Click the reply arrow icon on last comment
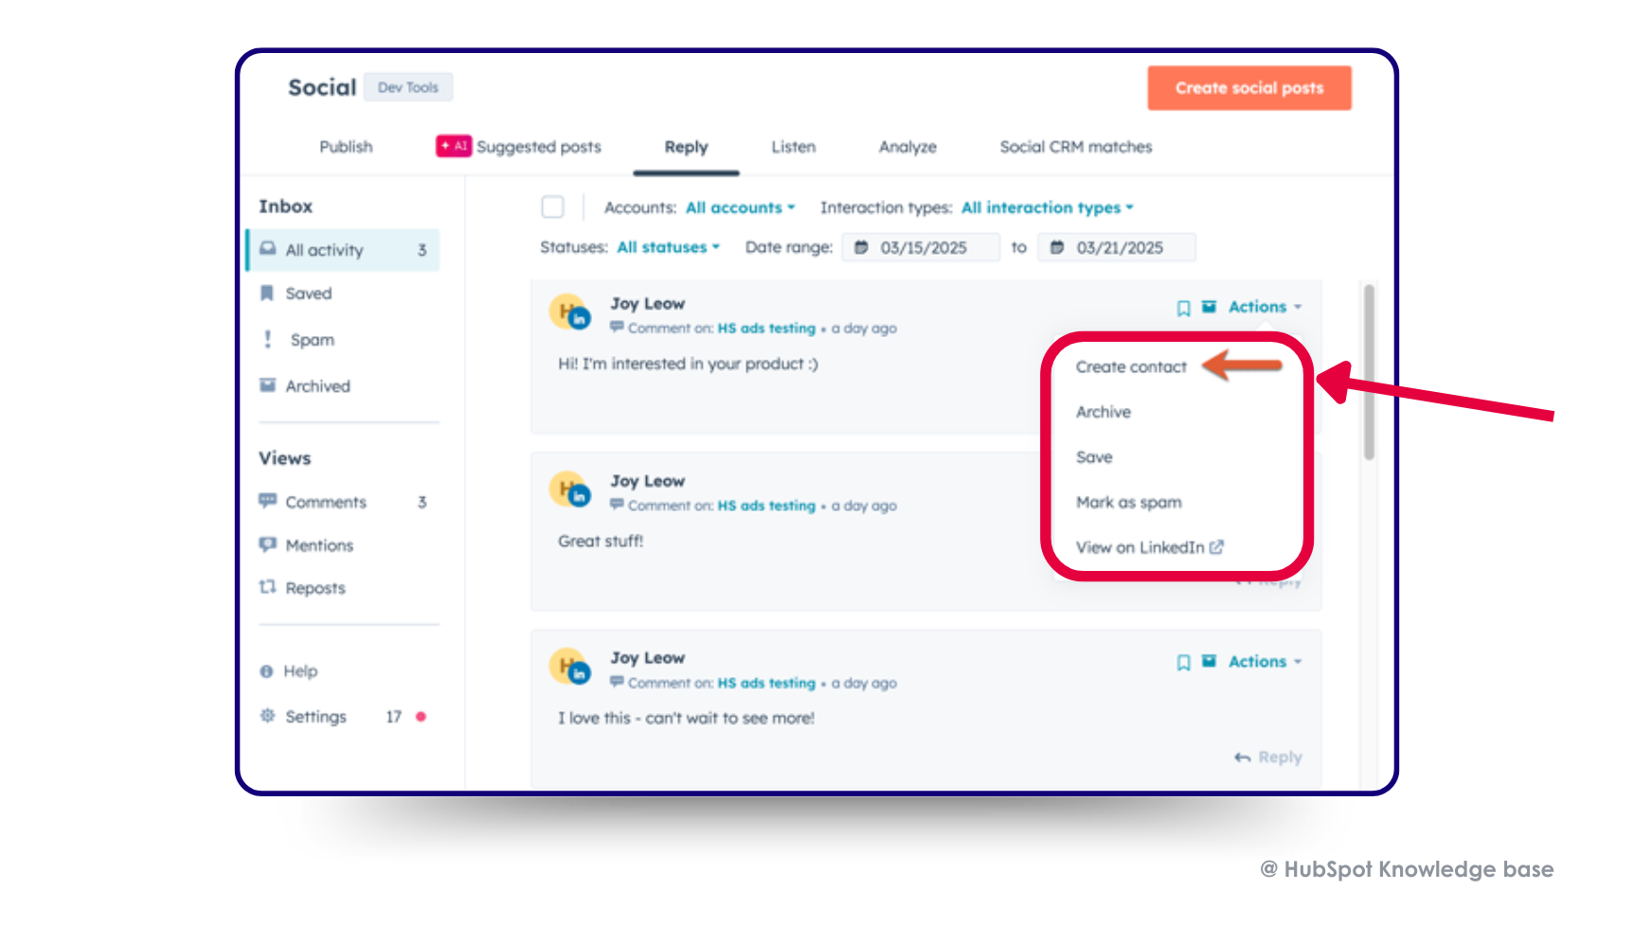Image resolution: width=1634 pixels, height=926 pixels. [1243, 757]
